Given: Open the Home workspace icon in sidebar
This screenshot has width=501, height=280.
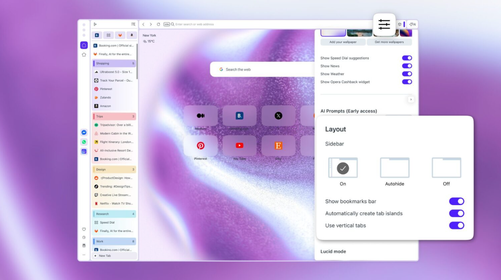Looking at the screenshot, I should tap(84, 45).
